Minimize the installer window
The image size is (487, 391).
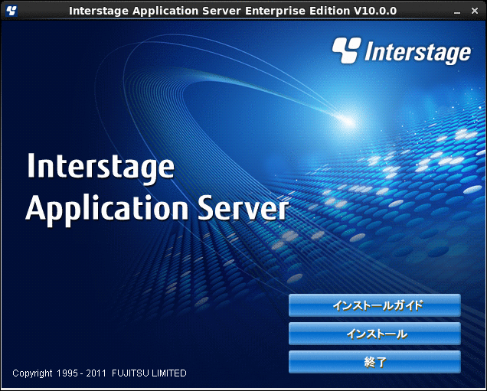pyautogui.click(x=457, y=11)
